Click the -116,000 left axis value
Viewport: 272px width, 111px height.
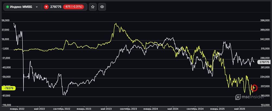coord(6,105)
